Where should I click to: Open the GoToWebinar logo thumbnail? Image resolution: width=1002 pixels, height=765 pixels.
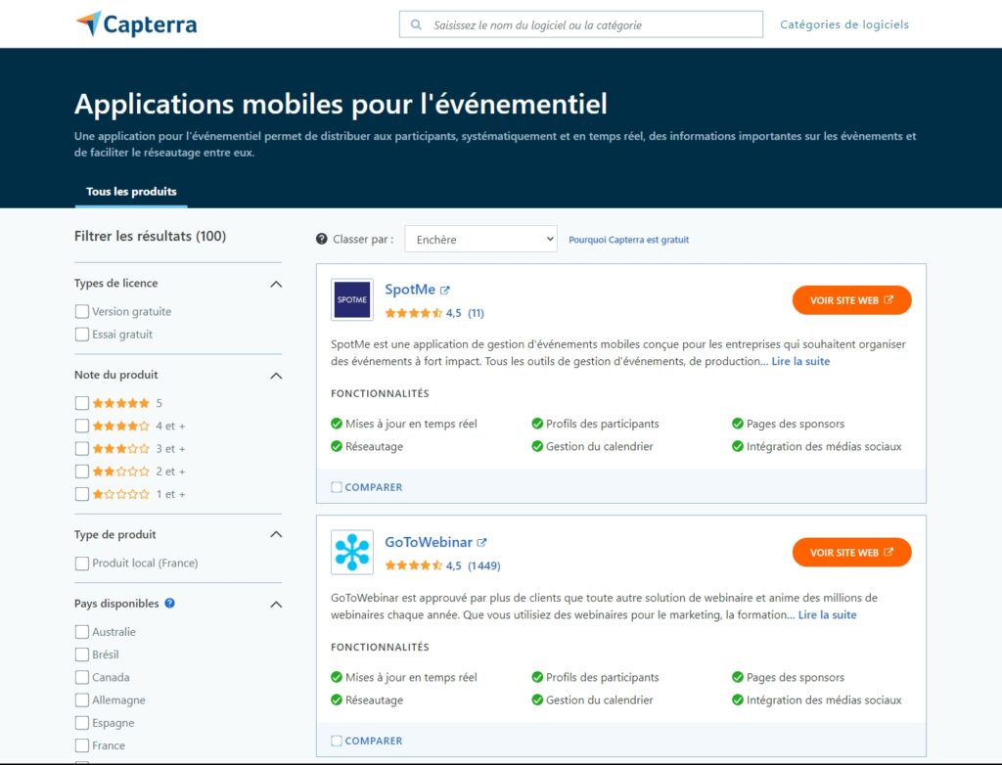(352, 552)
